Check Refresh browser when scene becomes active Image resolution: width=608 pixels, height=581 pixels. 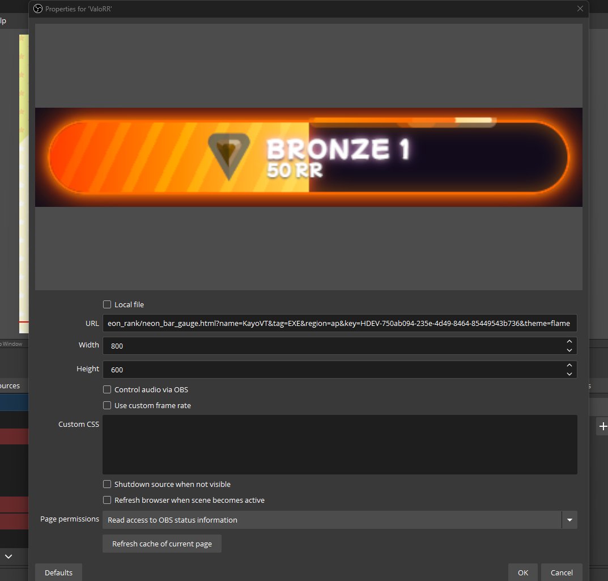107,500
